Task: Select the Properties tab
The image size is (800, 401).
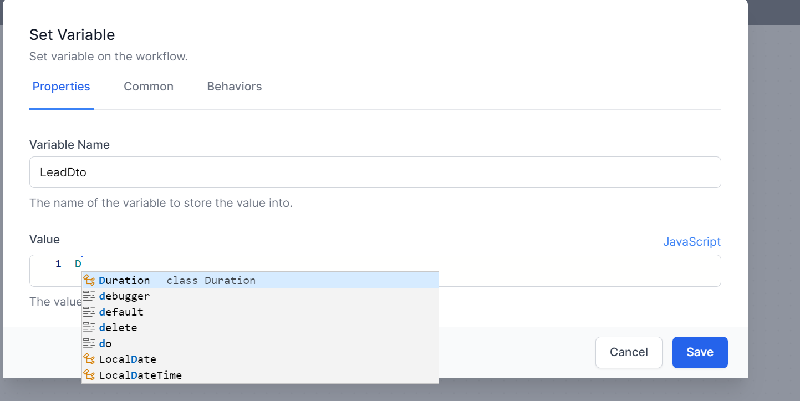Action: tap(61, 87)
